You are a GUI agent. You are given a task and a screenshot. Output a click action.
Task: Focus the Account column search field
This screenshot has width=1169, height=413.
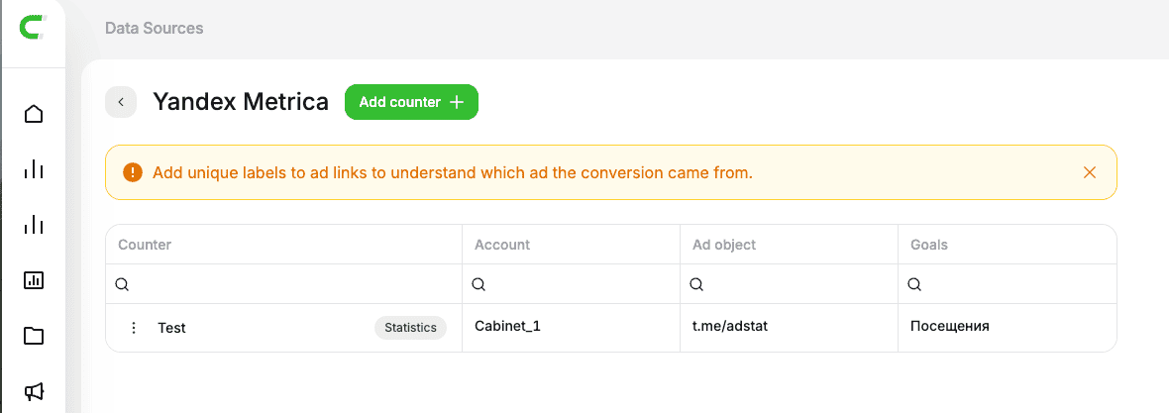coord(572,284)
